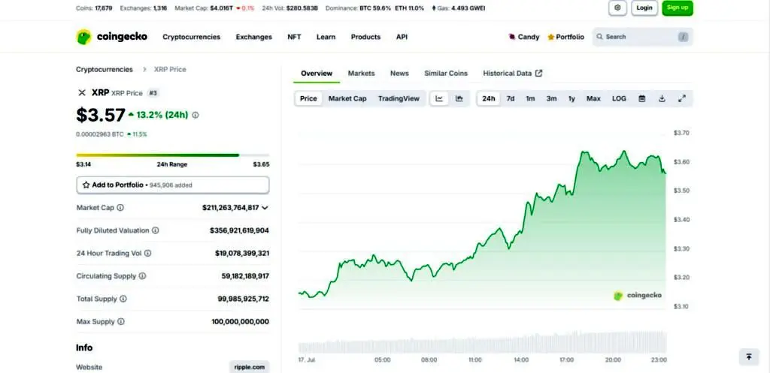Open the Exchanges nav menu
The width and height of the screenshot is (770, 373).
[x=254, y=37]
